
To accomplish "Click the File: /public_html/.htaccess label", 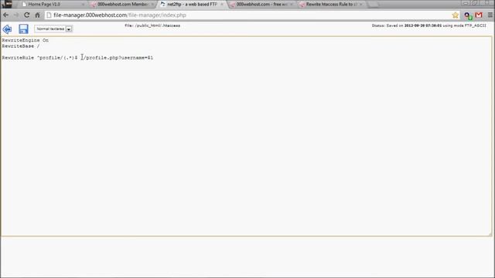I will [152, 25].
